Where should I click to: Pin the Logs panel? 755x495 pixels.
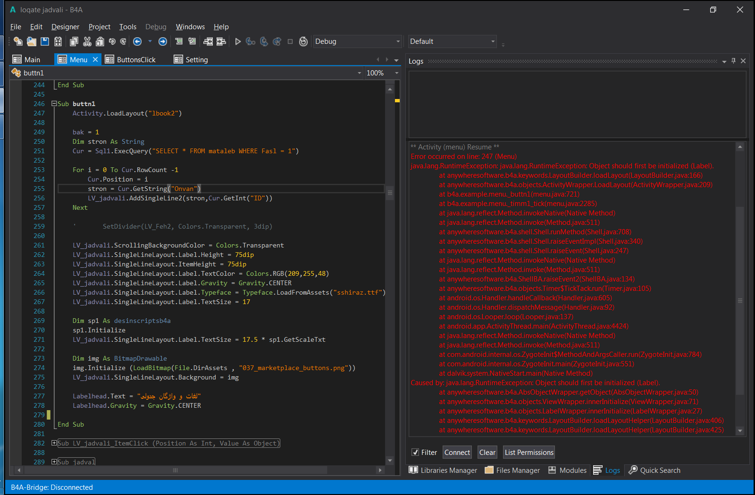(x=733, y=61)
